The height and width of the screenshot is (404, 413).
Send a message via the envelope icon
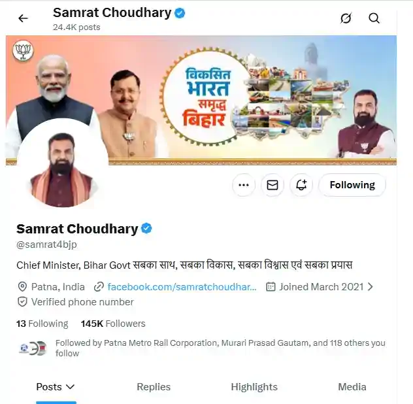273,185
